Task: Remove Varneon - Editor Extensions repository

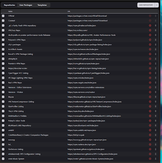Action: [150, 87]
